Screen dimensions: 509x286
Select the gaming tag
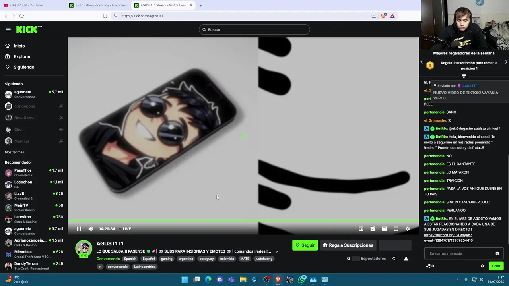[x=167, y=259]
